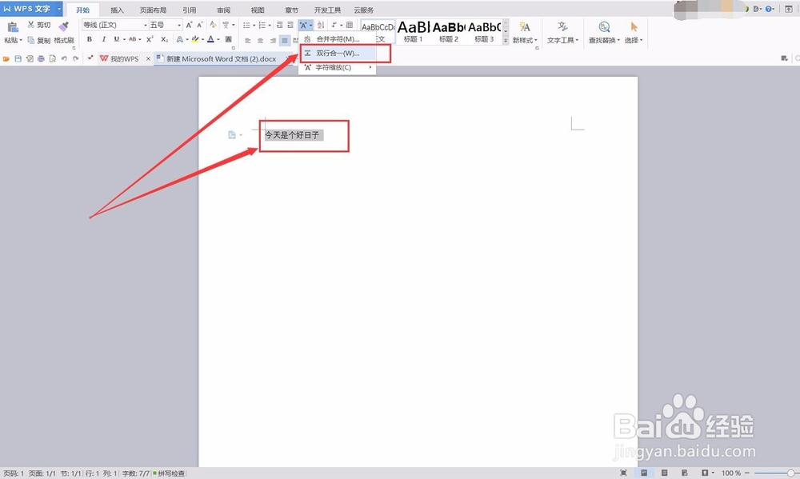This screenshot has width=800, height=479.
Task: Click the grow font size icon
Action: (189, 25)
